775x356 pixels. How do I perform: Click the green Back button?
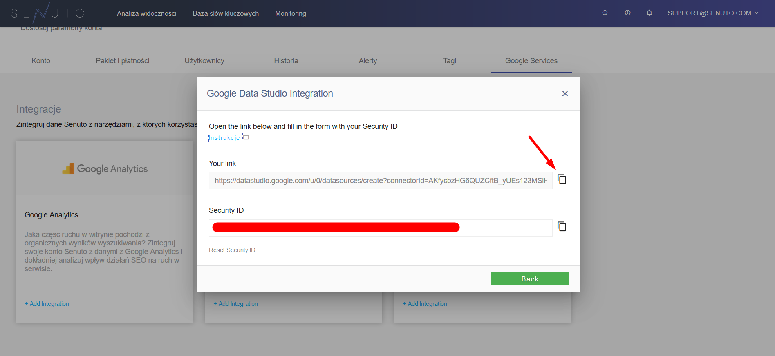point(530,279)
